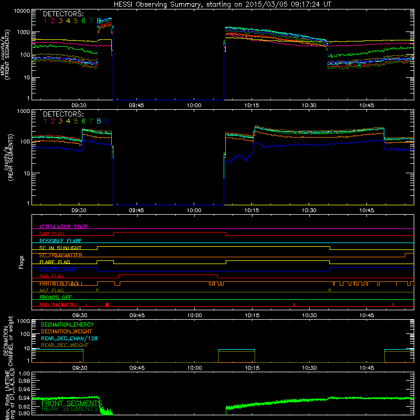This screenshot has height=420, width=420.
Task: Click the DECIMATION_ENERGY legend entry
Action: pos(67,324)
